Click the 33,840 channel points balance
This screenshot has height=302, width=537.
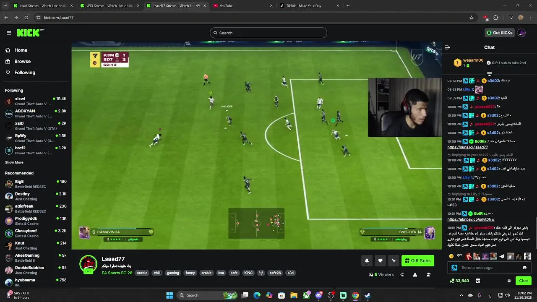pyautogui.click(x=459, y=281)
